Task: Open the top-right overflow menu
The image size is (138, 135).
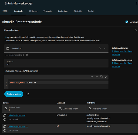Action: click(x=137, y=4)
